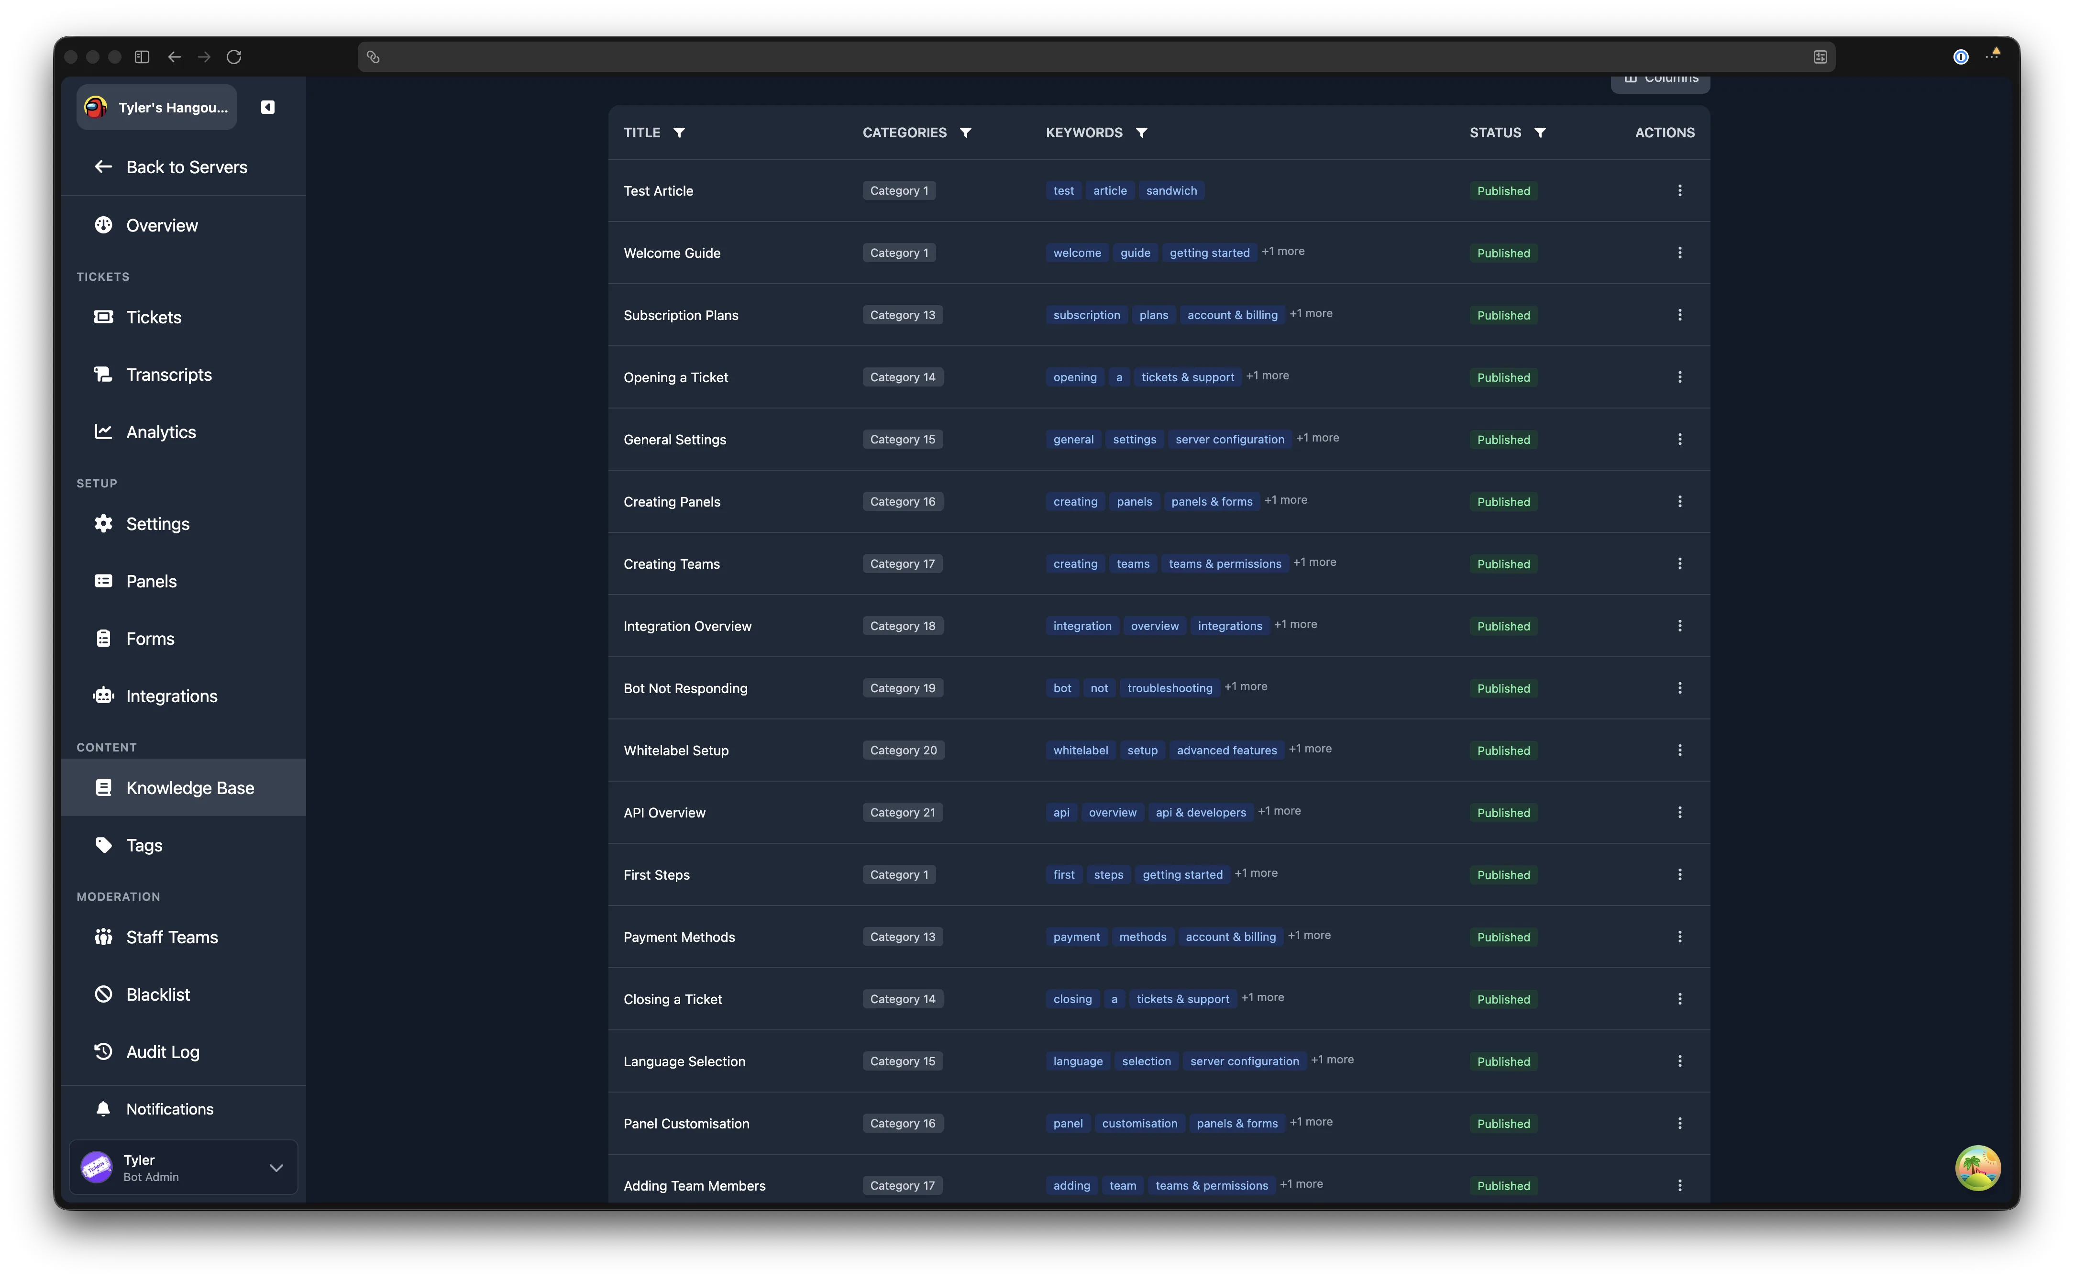Open the Overview page
This screenshot has height=1281, width=2074.
(184, 225)
